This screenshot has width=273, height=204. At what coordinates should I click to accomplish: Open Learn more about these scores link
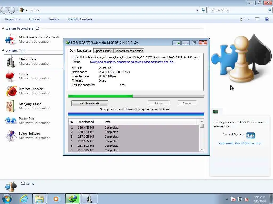click(239, 143)
